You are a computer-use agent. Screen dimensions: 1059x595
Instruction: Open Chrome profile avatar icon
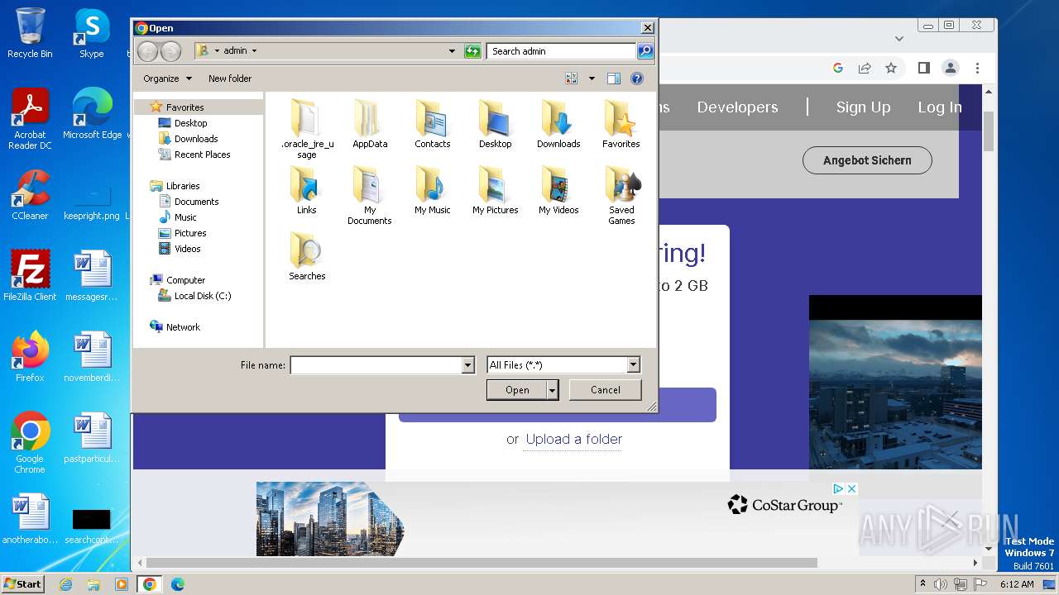pyautogui.click(x=951, y=68)
